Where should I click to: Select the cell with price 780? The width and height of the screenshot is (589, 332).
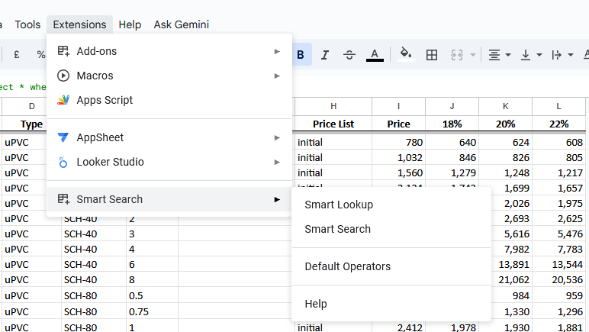tap(398, 142)
